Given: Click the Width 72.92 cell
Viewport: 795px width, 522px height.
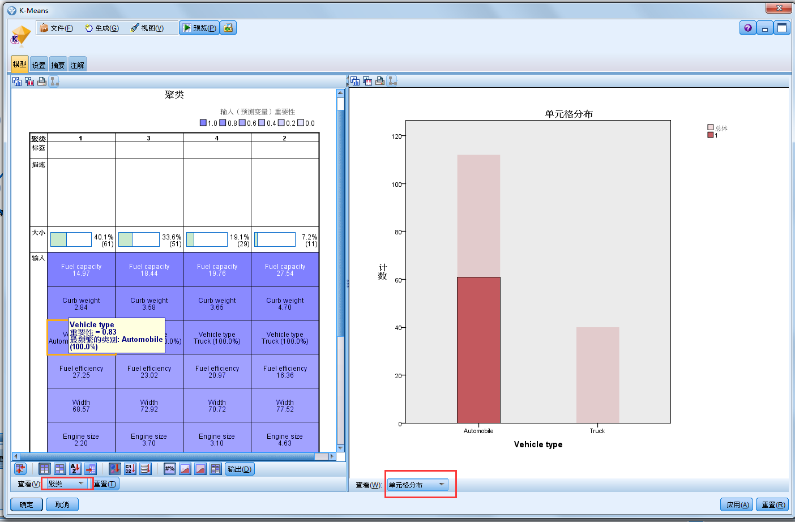Looking at the screenshot, I should (149, 405).
